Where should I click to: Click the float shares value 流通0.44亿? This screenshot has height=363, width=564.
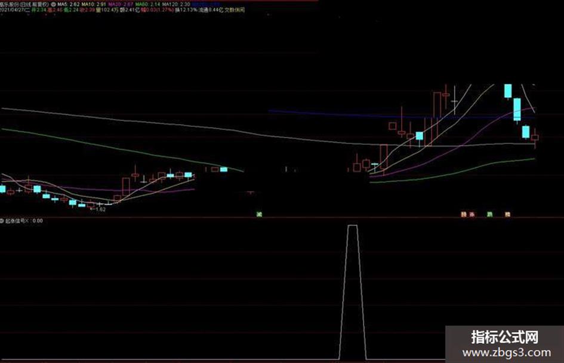tap(211, 10)
